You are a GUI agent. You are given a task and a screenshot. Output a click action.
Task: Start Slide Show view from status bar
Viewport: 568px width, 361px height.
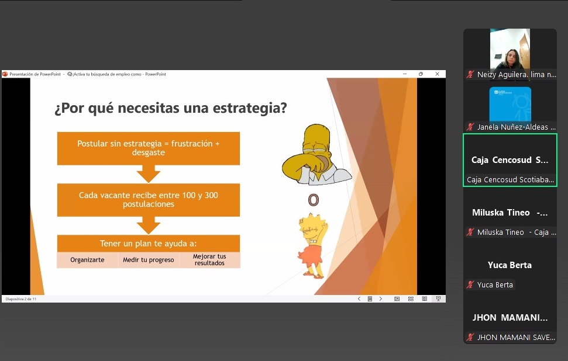point(438,298)
